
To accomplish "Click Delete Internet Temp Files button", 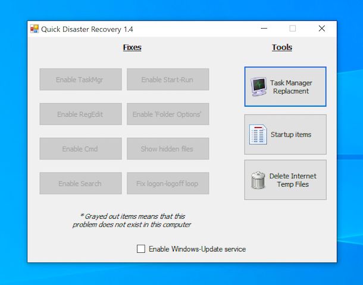I will click(285, 179).
